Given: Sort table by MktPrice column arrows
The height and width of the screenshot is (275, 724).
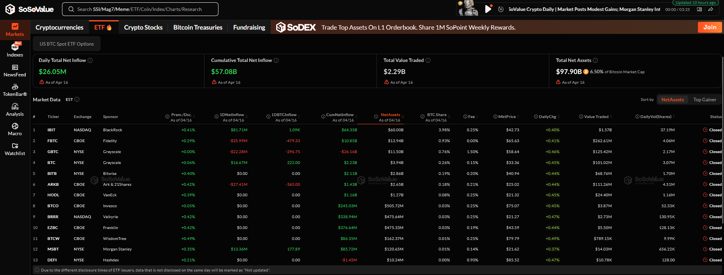Looking at the screenshot, I should pyautogui.click(x=518, y=116).
